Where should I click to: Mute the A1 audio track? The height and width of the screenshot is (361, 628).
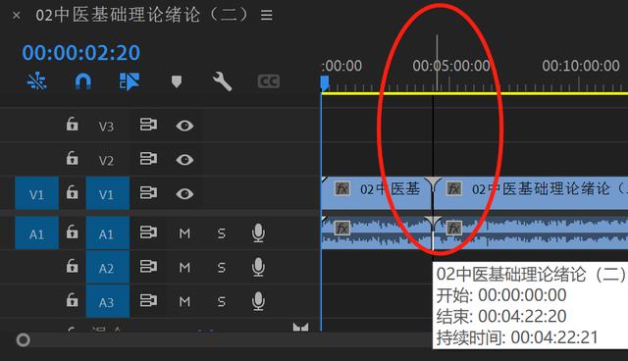tap(184, 232)
